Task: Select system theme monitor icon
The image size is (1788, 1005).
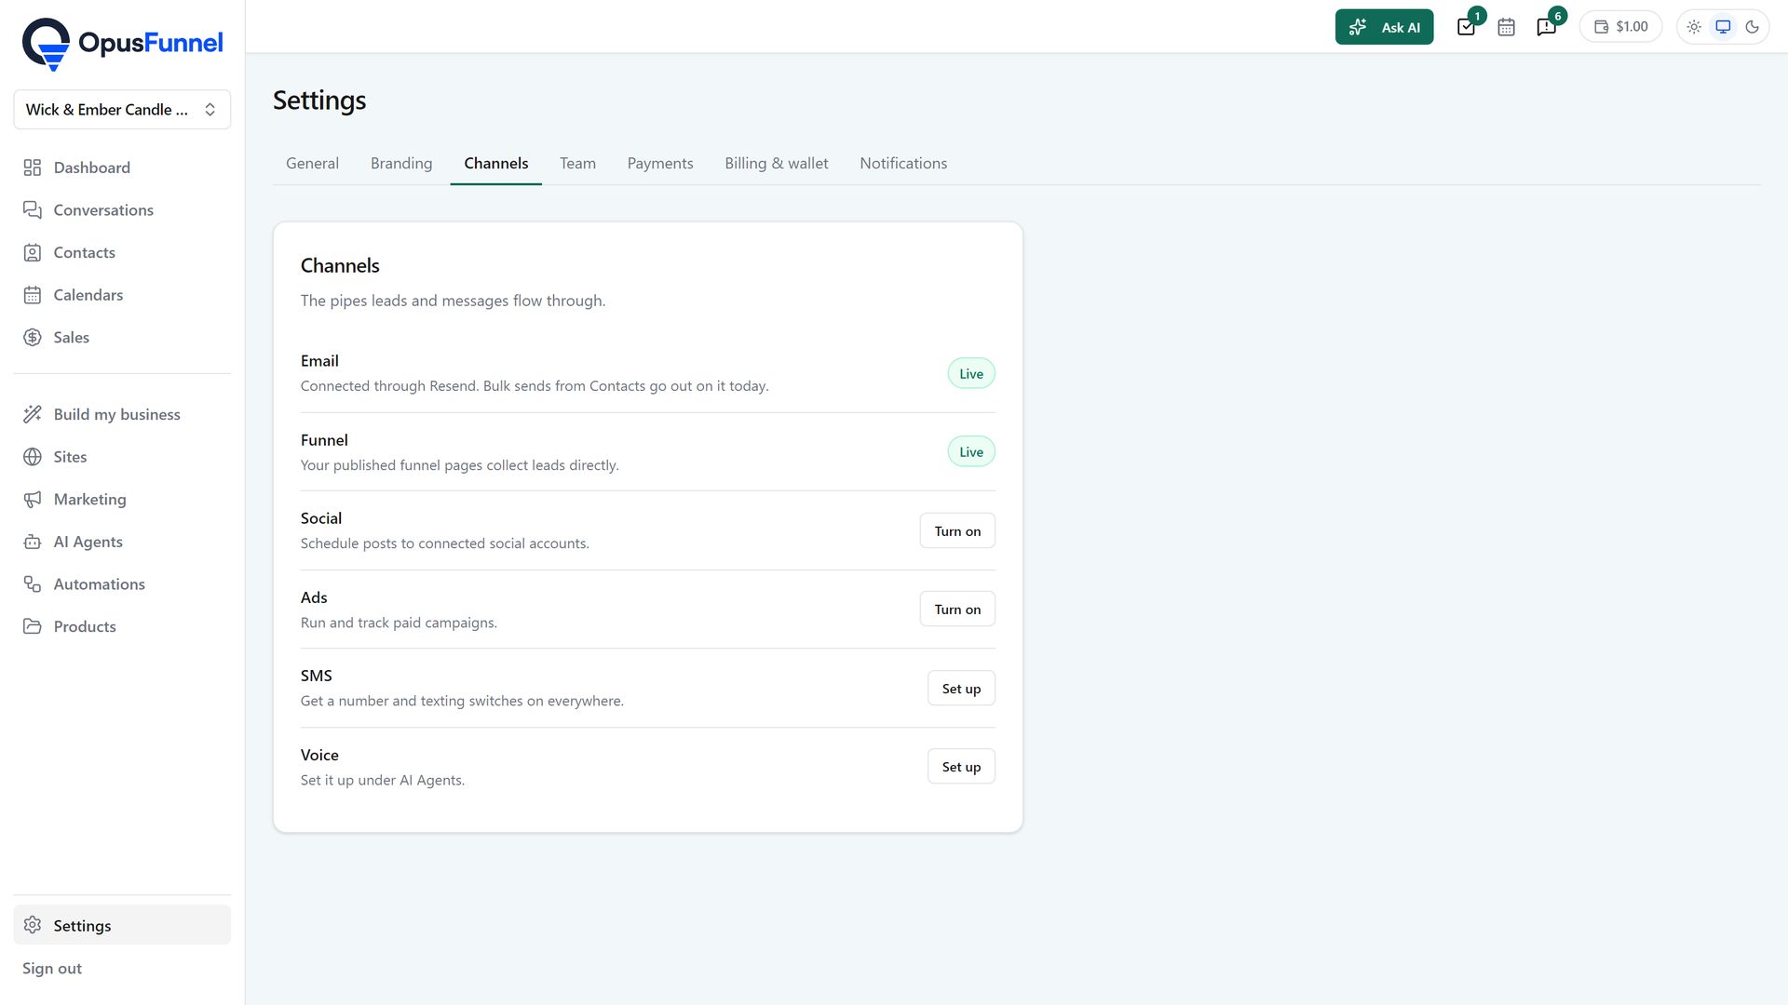Action: [x=1723, y=27]
